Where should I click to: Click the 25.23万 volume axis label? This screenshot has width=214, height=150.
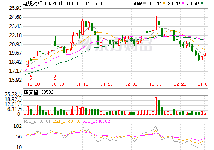(13, 95)
